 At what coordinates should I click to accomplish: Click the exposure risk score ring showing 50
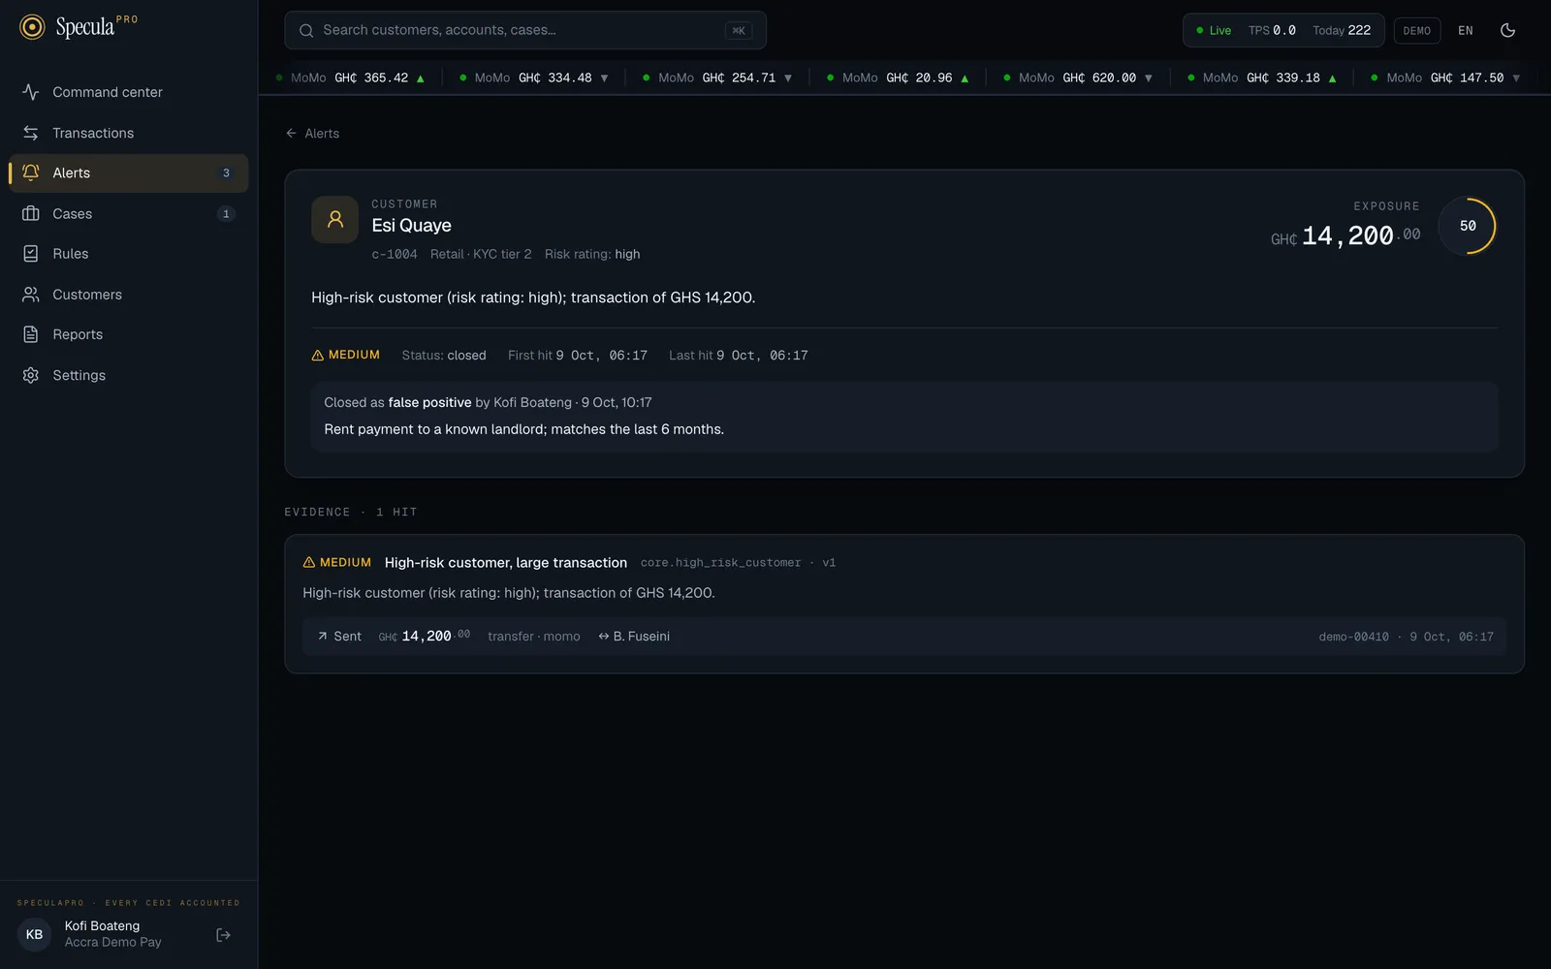point(1468,226)
